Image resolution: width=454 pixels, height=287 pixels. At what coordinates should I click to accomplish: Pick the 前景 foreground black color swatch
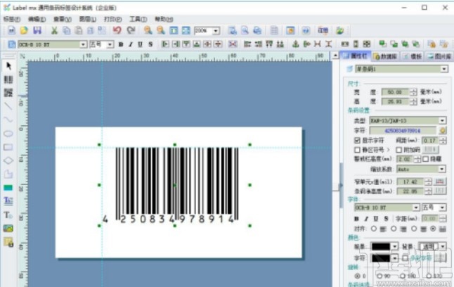[x=381, y=246]
